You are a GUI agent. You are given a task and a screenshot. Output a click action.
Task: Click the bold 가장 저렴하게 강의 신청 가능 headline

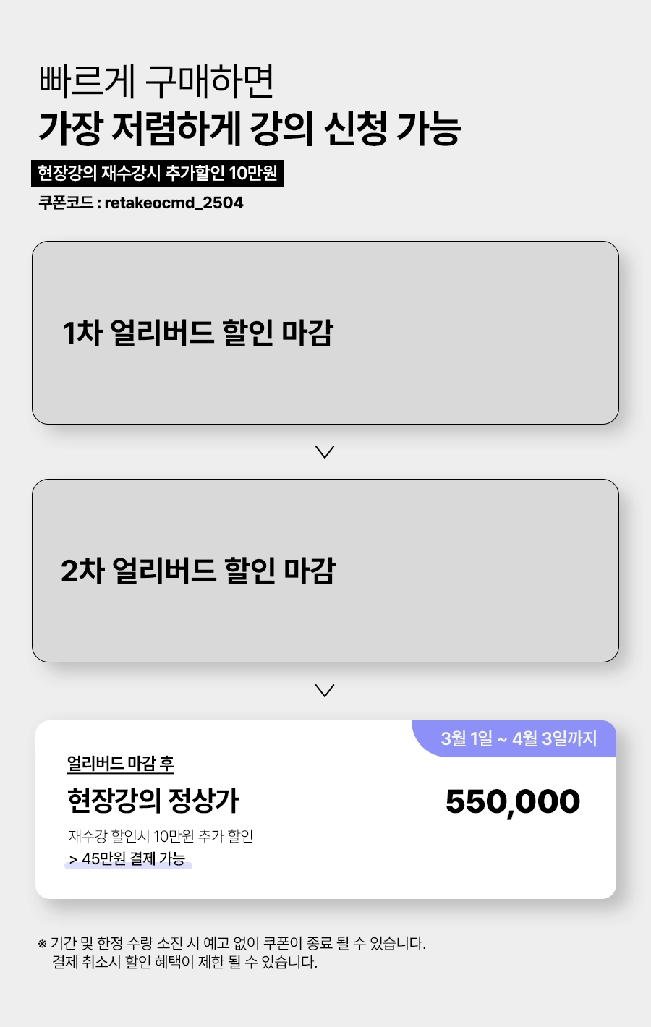(x=250, y=129)
